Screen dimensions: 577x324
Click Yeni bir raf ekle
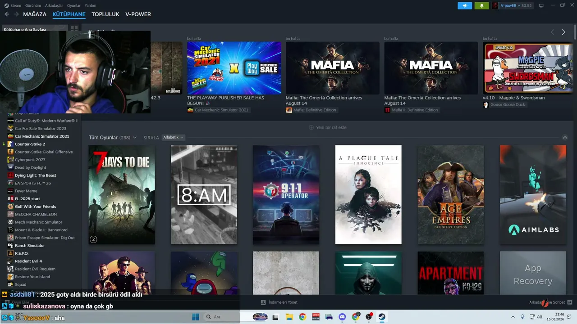(x=328, y=127)
